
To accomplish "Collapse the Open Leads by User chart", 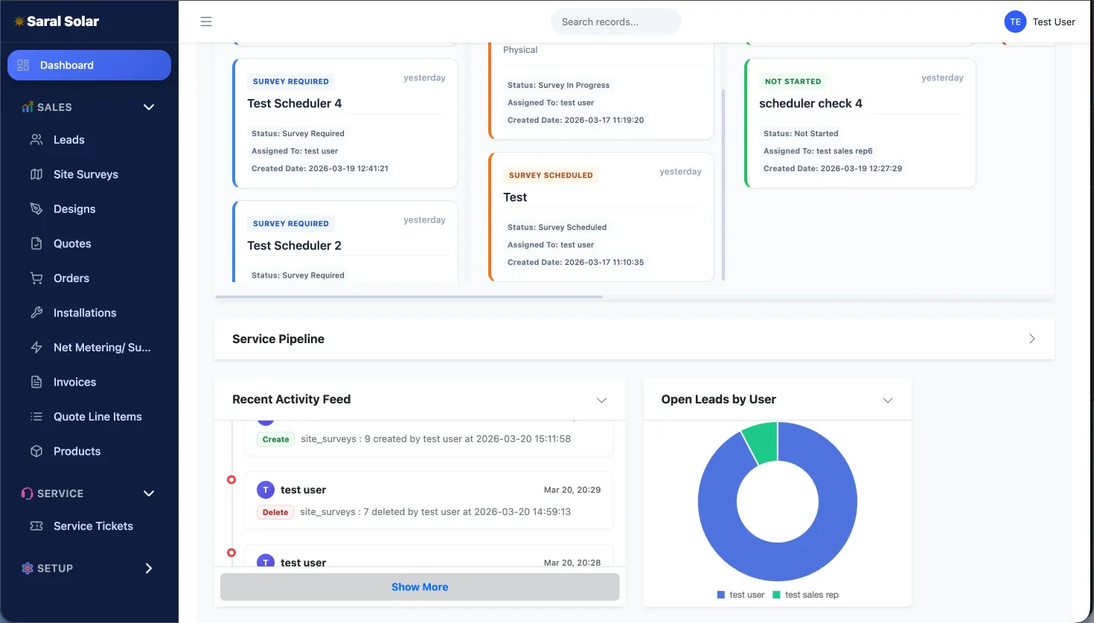I will pos(887,400).
